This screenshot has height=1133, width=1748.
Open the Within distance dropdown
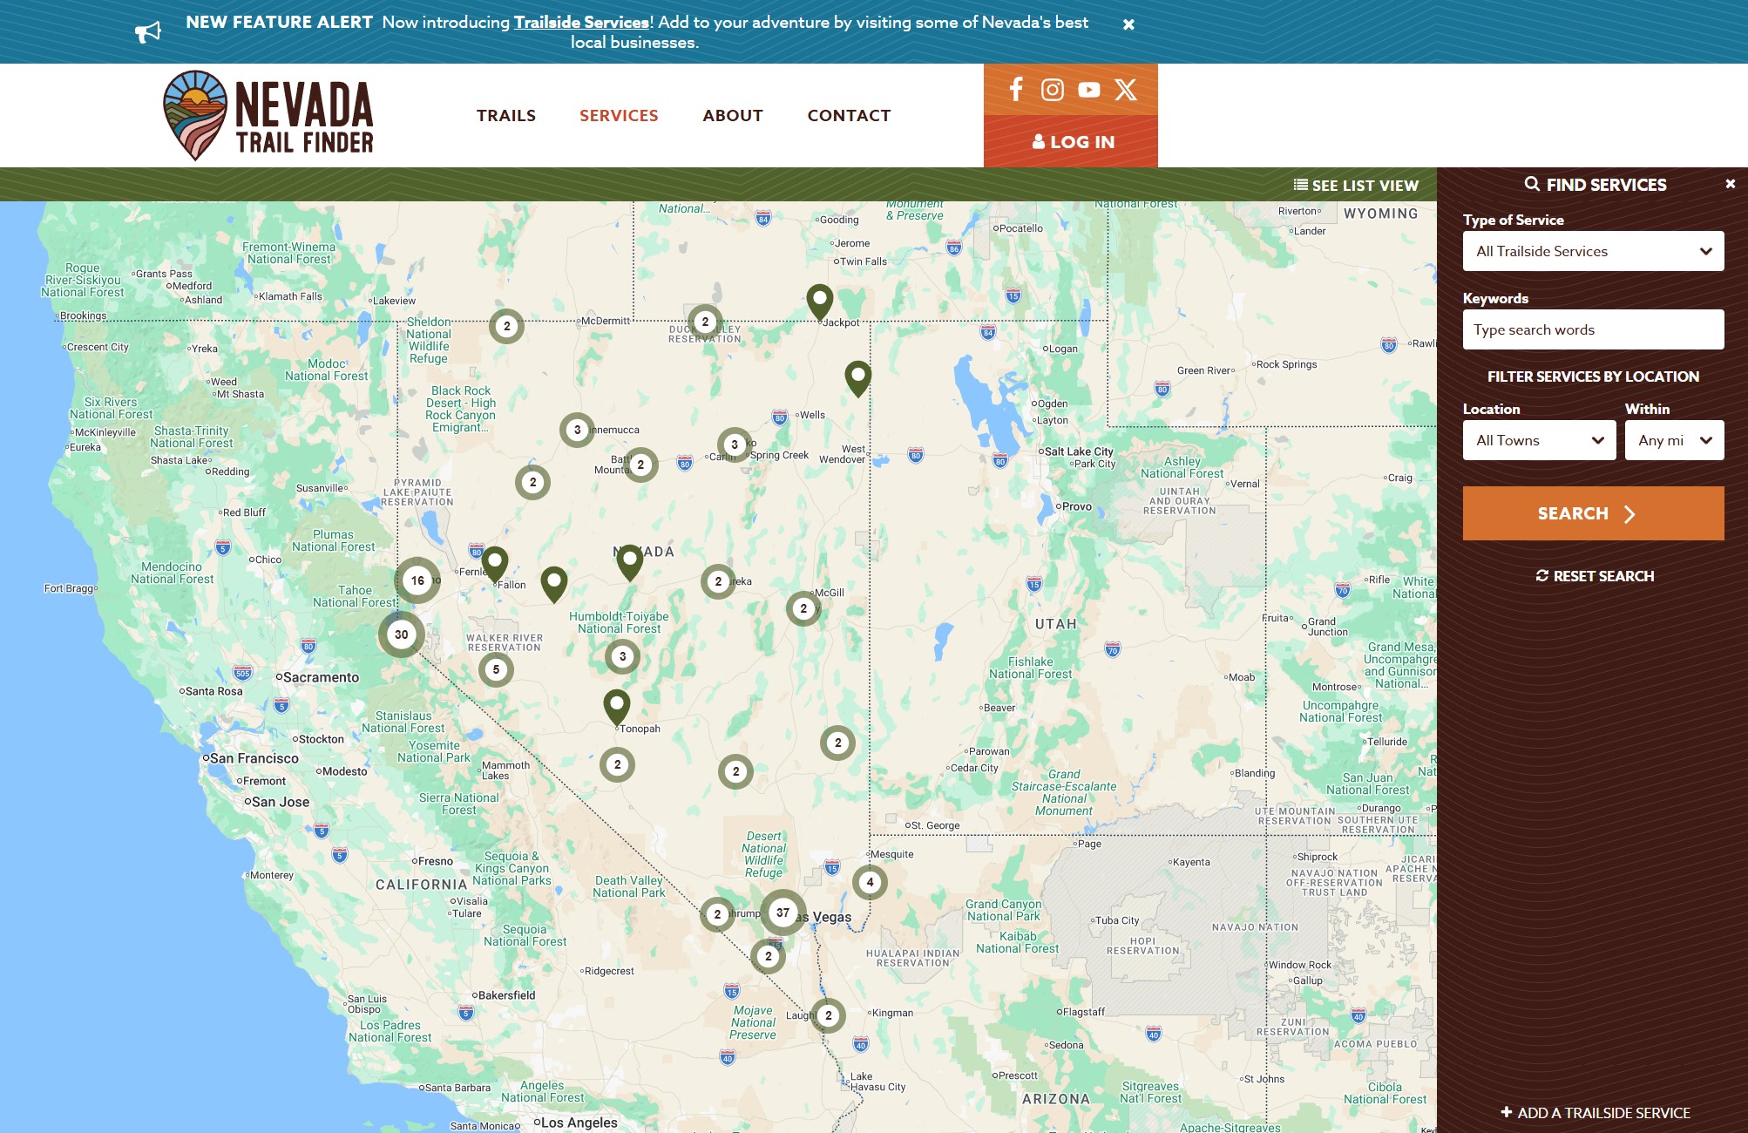click(1673, 440)
